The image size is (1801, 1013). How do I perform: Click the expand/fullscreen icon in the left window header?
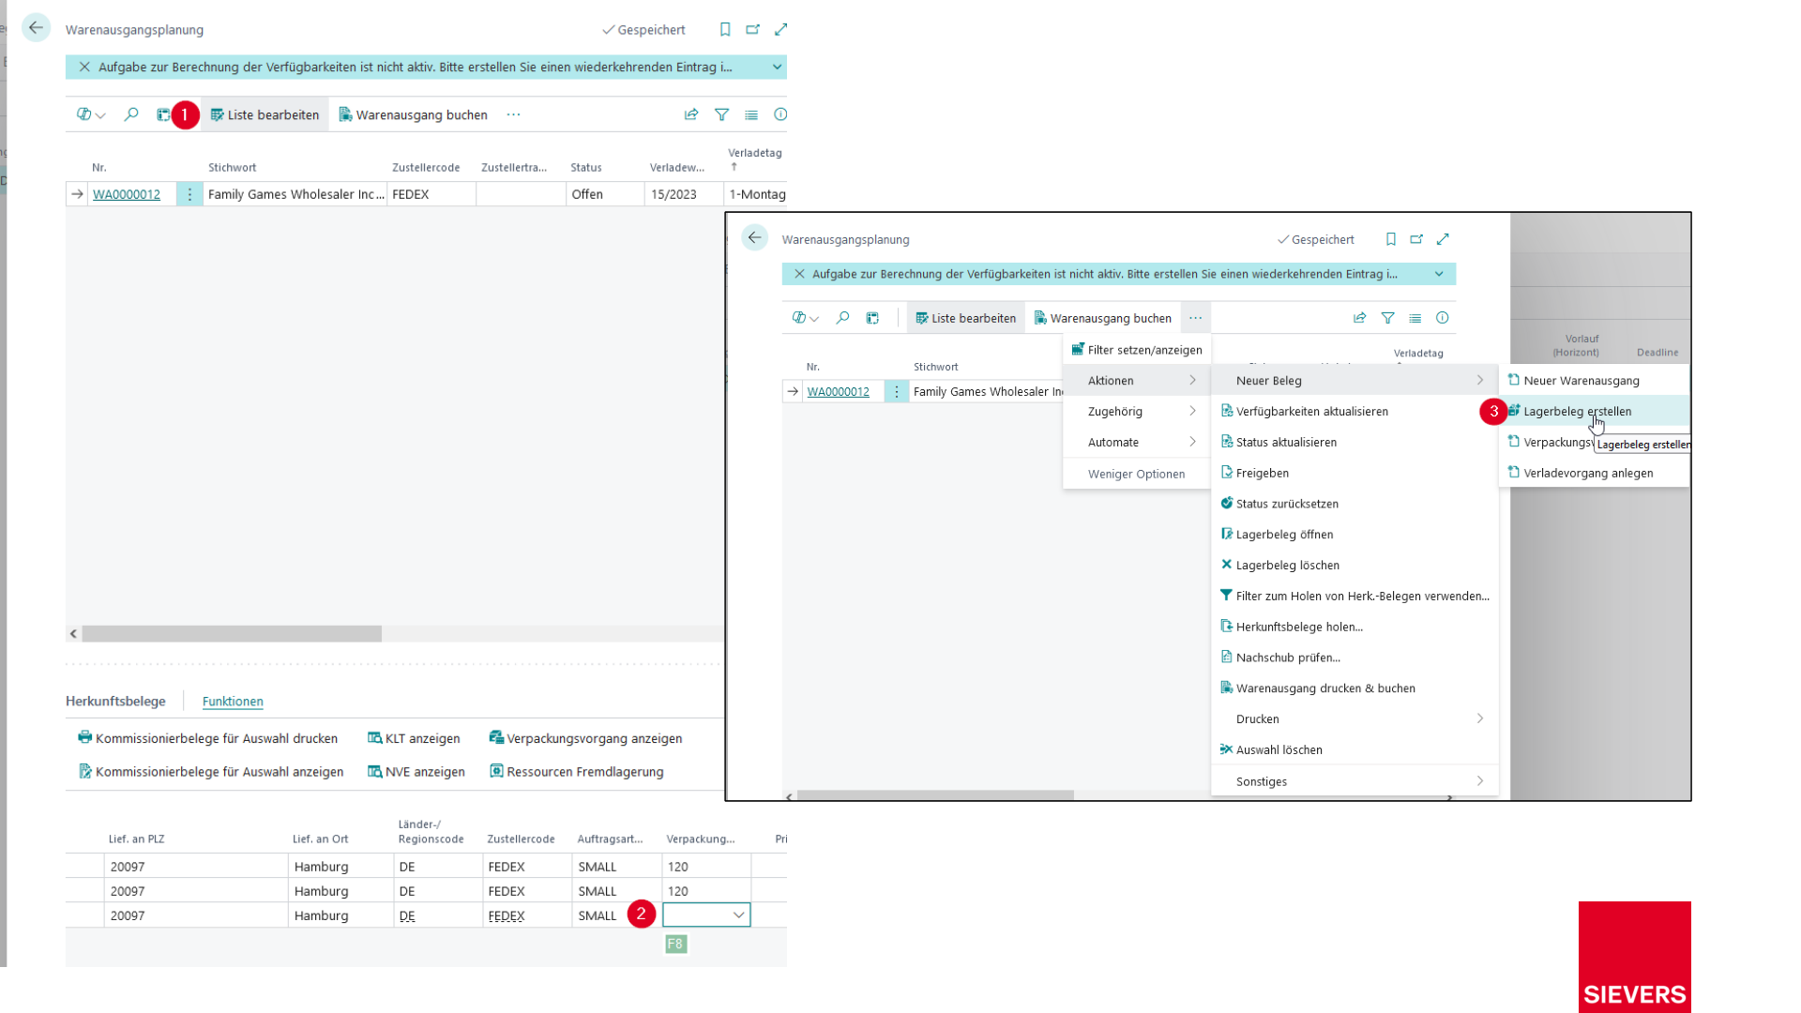(x=780, y=30)
